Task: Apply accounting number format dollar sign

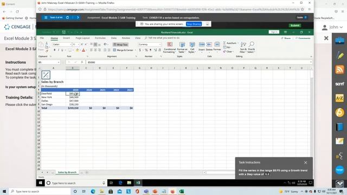Action: point(140,50)
